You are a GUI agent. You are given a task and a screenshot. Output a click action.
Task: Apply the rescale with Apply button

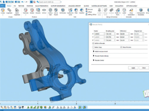click(x=133, y=68)
